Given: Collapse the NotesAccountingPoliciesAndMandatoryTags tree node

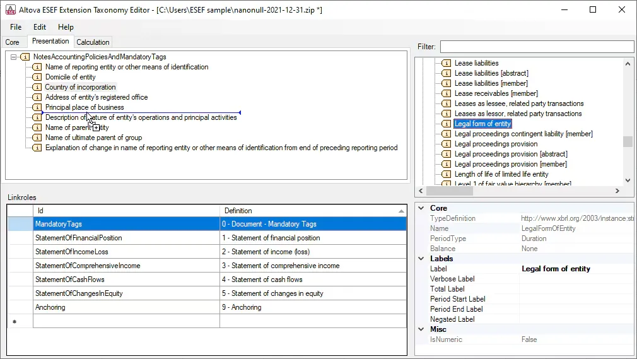Looking at the screenshot, I should click(13, 57).
